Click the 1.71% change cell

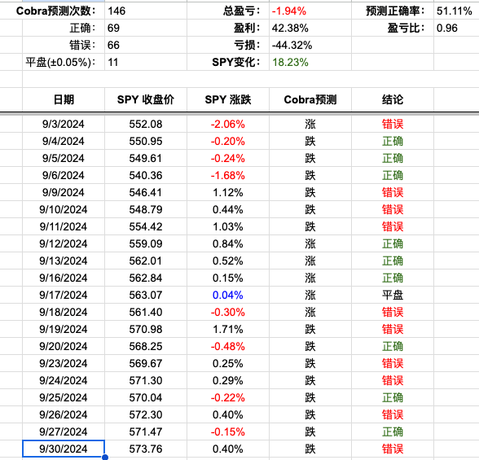pos(228,329)
